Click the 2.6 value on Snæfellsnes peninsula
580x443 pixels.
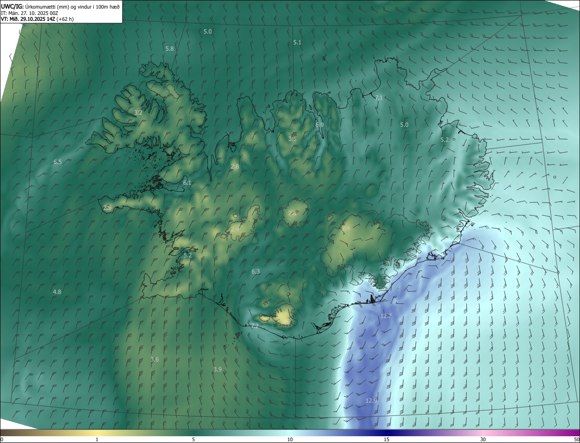pyautogui.click(x=107, y=207)
